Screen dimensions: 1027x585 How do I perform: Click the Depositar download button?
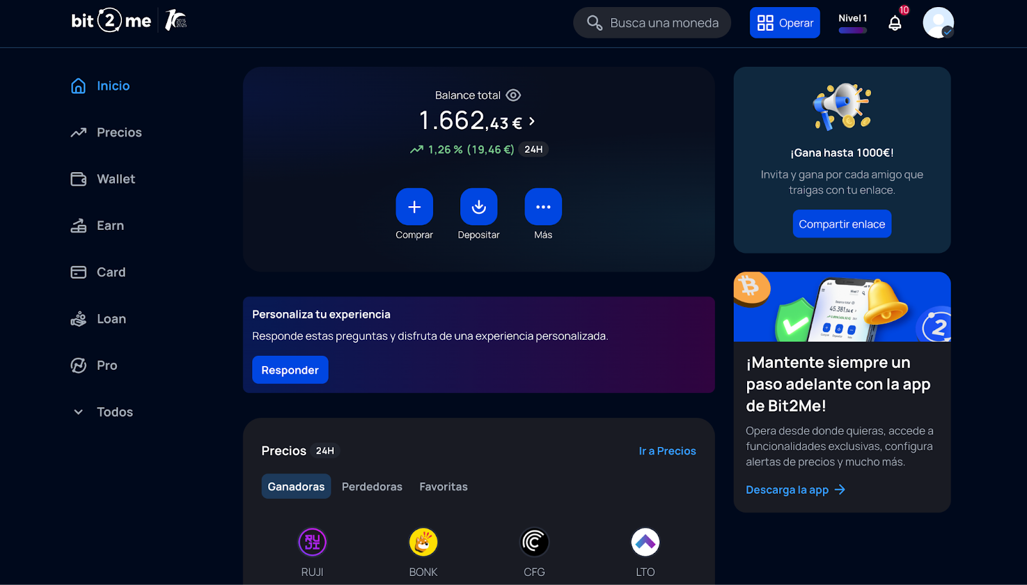pyautogui.click(x=479, y=207)
